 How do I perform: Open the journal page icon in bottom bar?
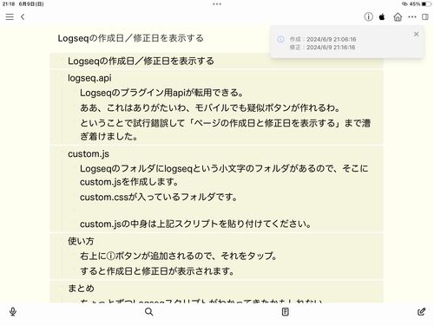coord(285,312)
